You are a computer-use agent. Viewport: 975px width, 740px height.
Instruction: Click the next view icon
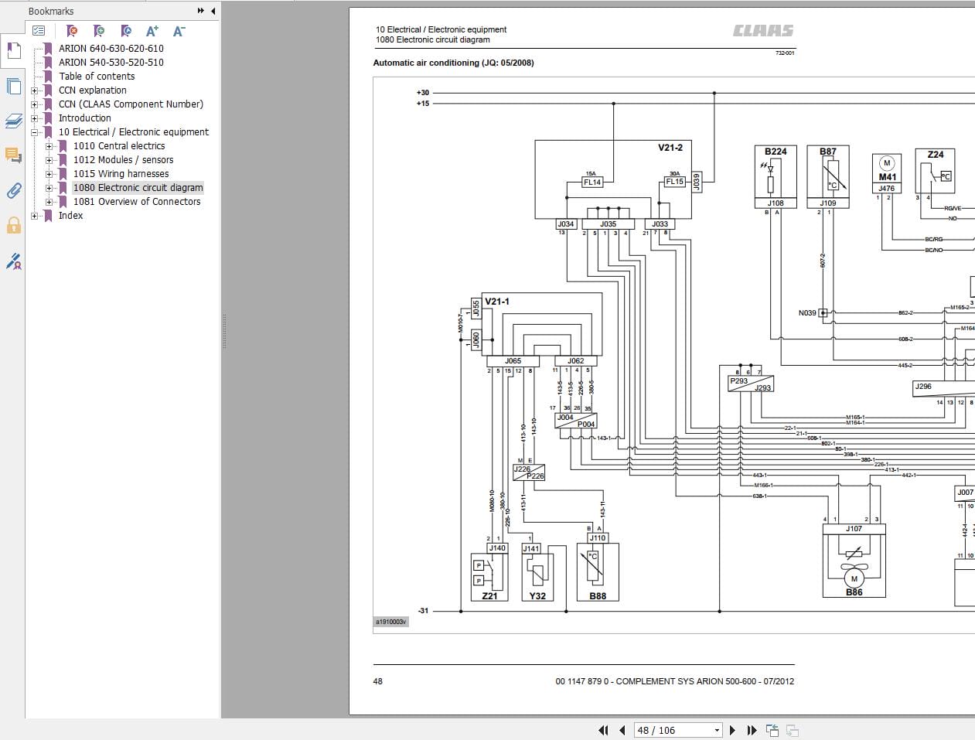click(792, 730)
